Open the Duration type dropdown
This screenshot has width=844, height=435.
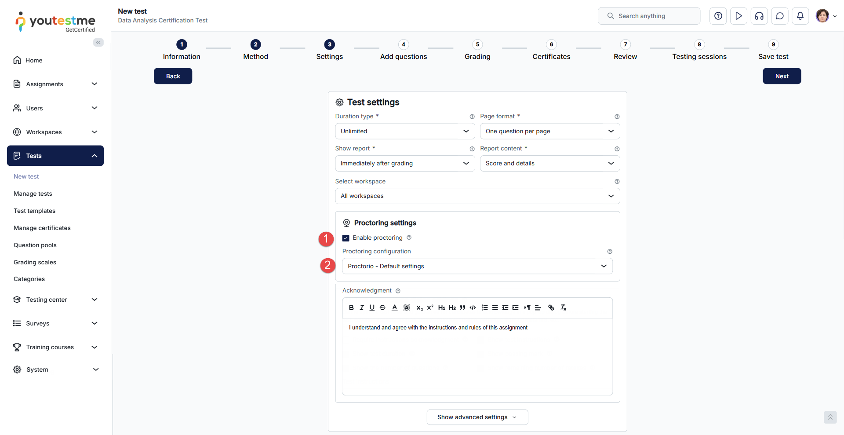point(404,132)
